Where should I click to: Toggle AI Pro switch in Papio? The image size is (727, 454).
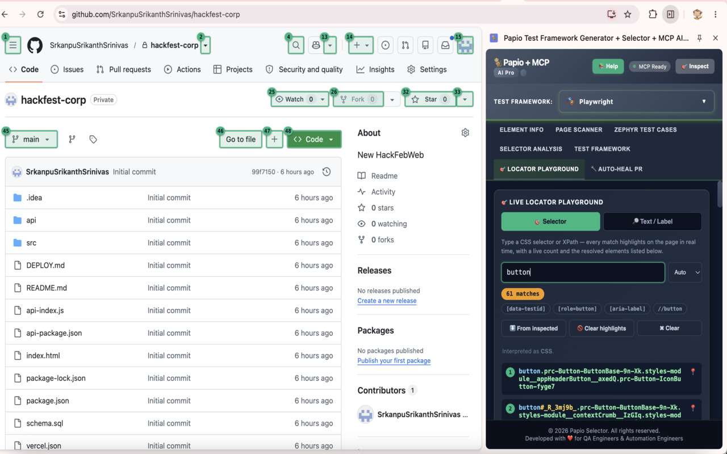[x=524, y=73]
